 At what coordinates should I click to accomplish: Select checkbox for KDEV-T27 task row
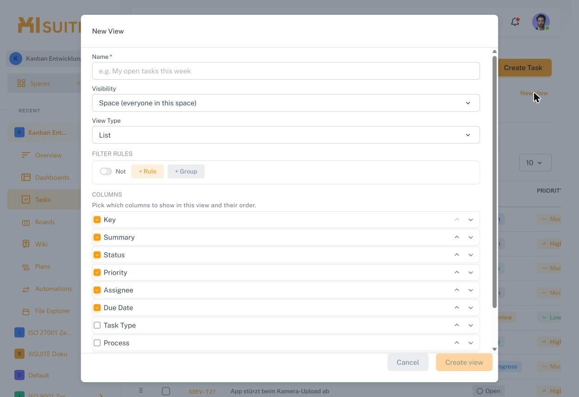pyautogui.click(x=165, y=391)
